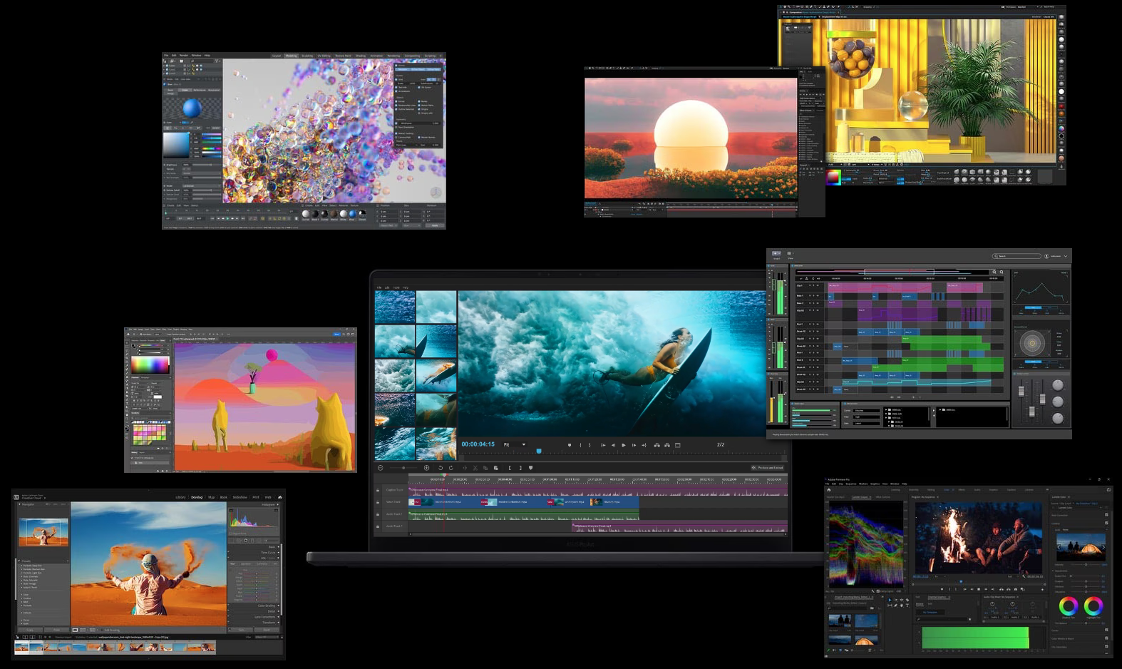Open the Slideshow module in Lightroom
This screenshot has height=669, width=1122.
click(x=240, y=497)
